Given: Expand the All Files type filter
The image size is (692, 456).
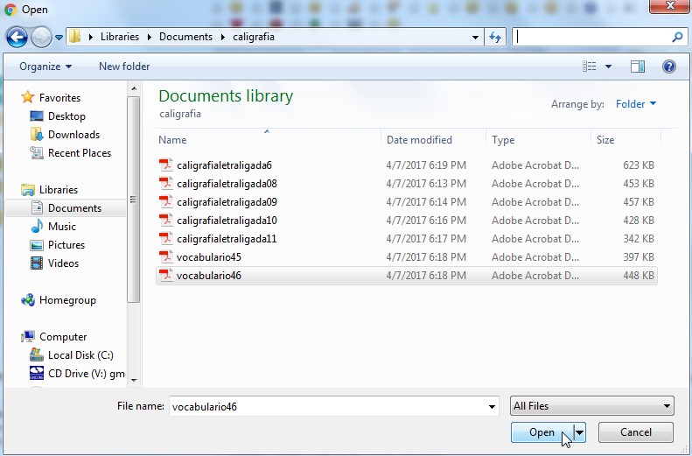Looking at the screenshot, I should click(x=592, y=406).
